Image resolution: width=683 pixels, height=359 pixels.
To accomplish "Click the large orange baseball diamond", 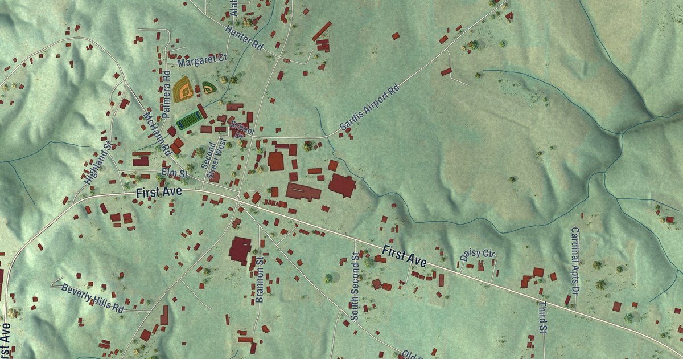I will (x=183, y=89).
